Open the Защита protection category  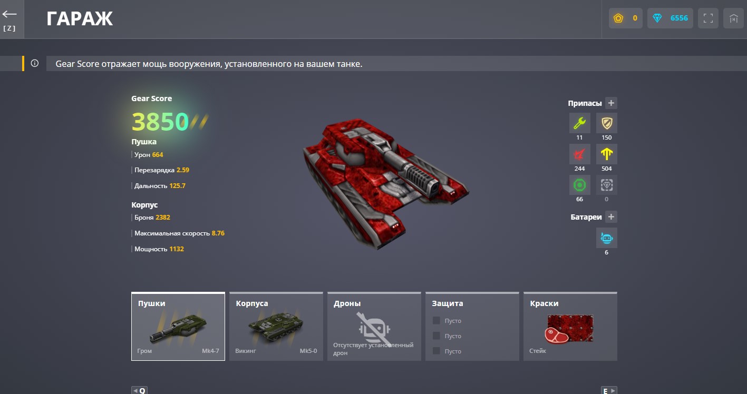(472, 327)
